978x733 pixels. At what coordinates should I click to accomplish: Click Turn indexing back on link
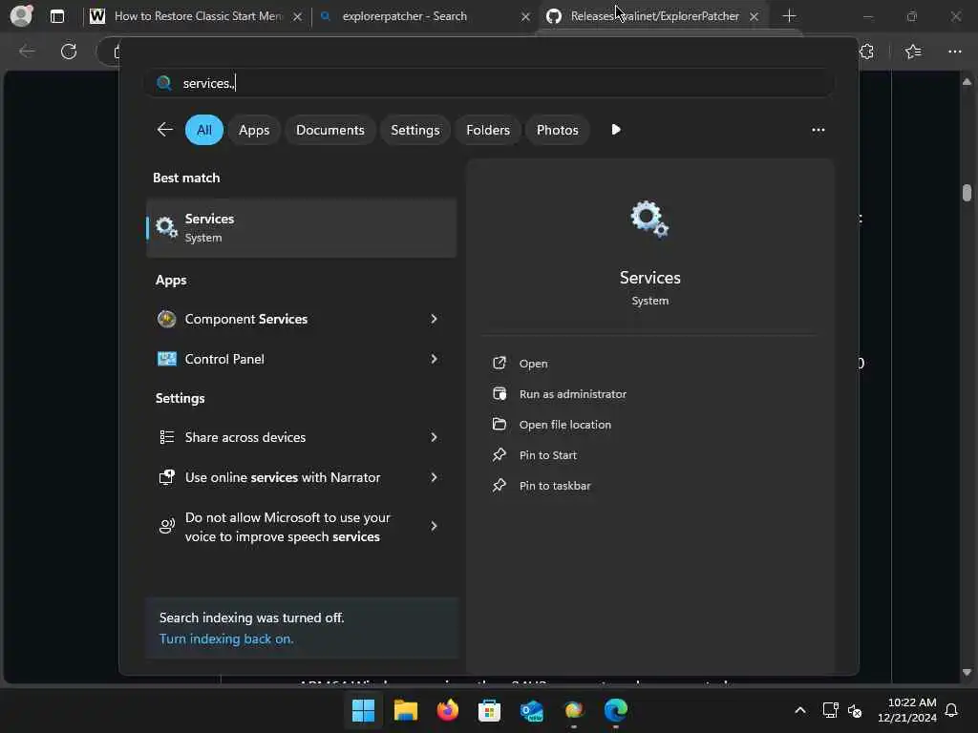click(x=225, y=639)
